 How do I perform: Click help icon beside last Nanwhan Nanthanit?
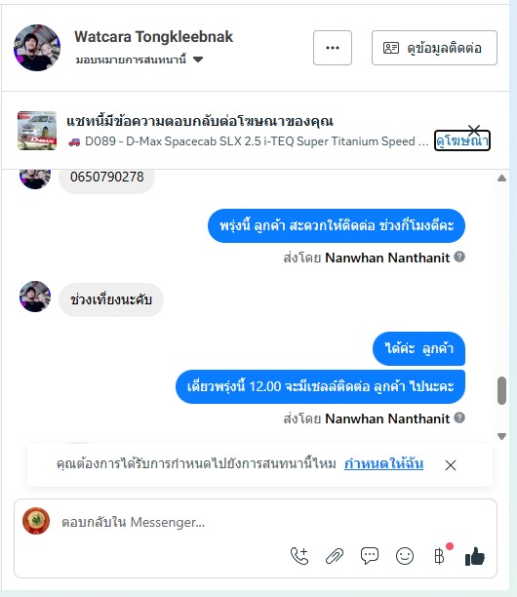[x=459, y=418]
